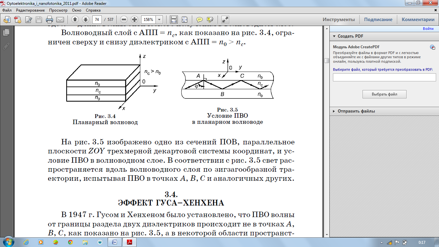This screenshot has height=247, width=439.
Task: Go to next page with down arrow
Action: 85,19
